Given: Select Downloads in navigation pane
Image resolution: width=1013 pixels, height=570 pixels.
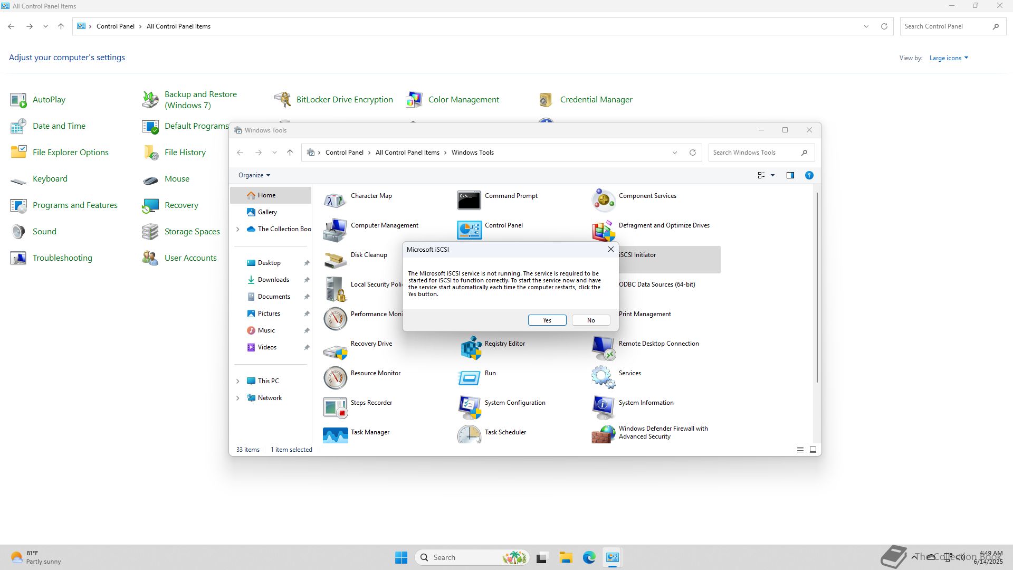Looking at the screenshot, I should click(273, 280).
